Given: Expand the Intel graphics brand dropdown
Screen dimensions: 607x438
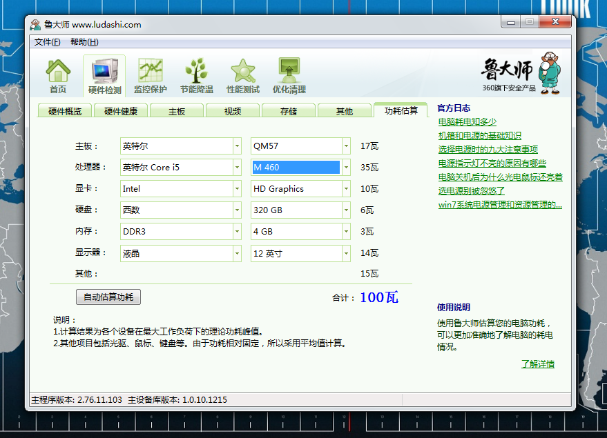Looking at the screenshot, I should 237,189.
